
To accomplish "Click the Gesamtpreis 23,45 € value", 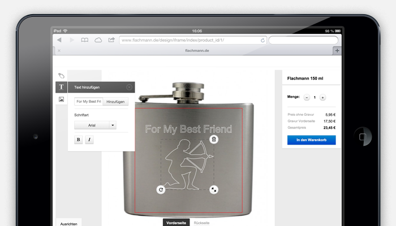I will click(329, 128).
